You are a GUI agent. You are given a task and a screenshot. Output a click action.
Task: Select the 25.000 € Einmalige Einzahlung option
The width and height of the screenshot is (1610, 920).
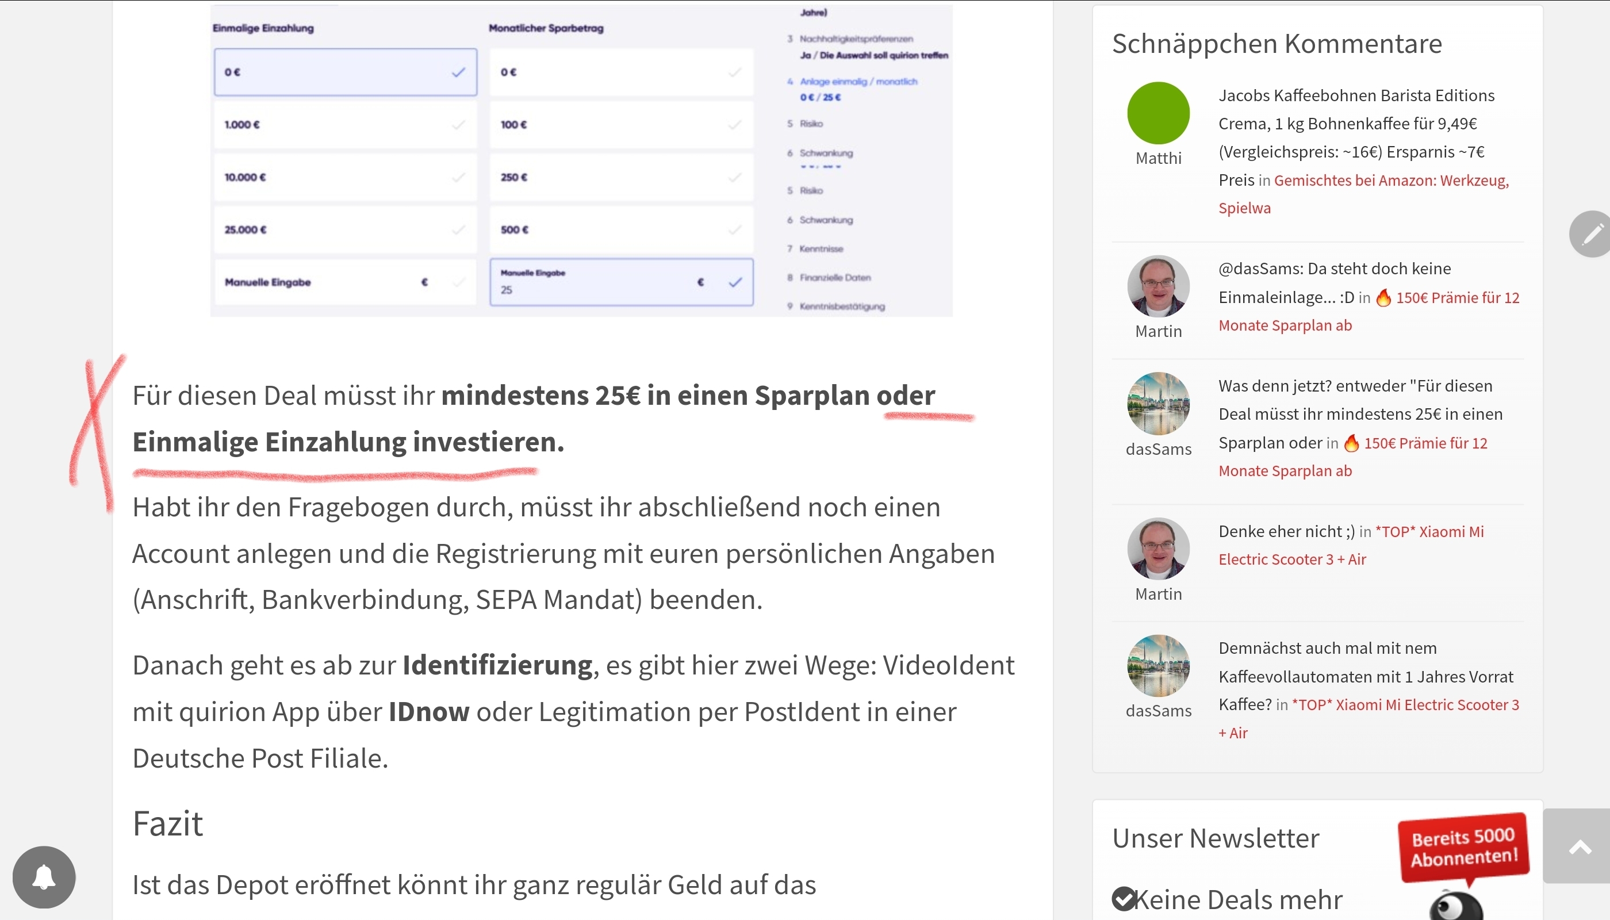(345, 229)
